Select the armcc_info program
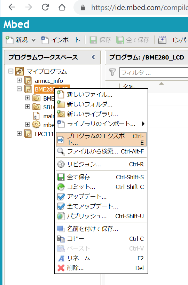 [49, 81]
